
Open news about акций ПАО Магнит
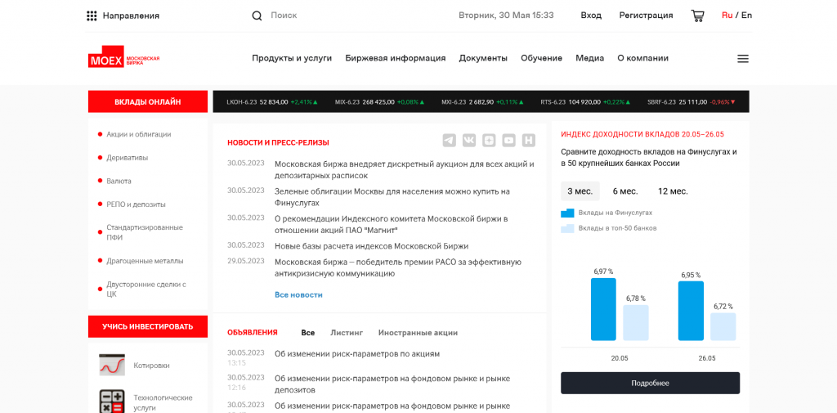click(391, 224)
